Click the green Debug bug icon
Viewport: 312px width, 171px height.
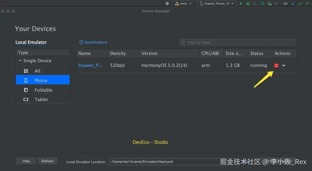click(248, 4)
